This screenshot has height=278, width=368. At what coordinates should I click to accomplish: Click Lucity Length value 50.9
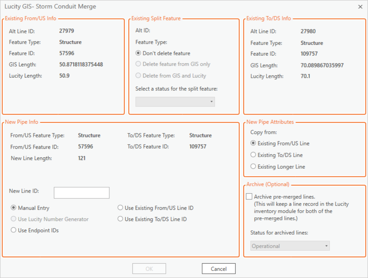point(64,76)
